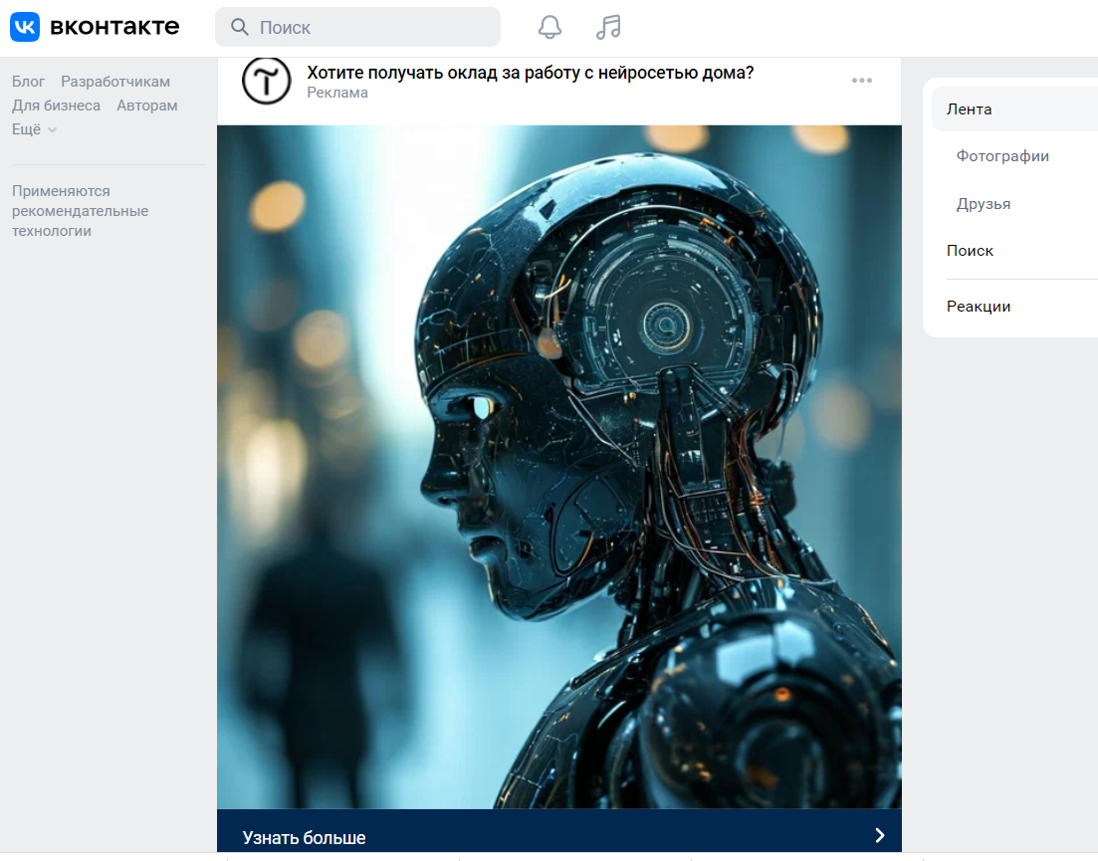Select Поиск in the right sidebar
1098x861 pixels.
click(x=970, y=251)
